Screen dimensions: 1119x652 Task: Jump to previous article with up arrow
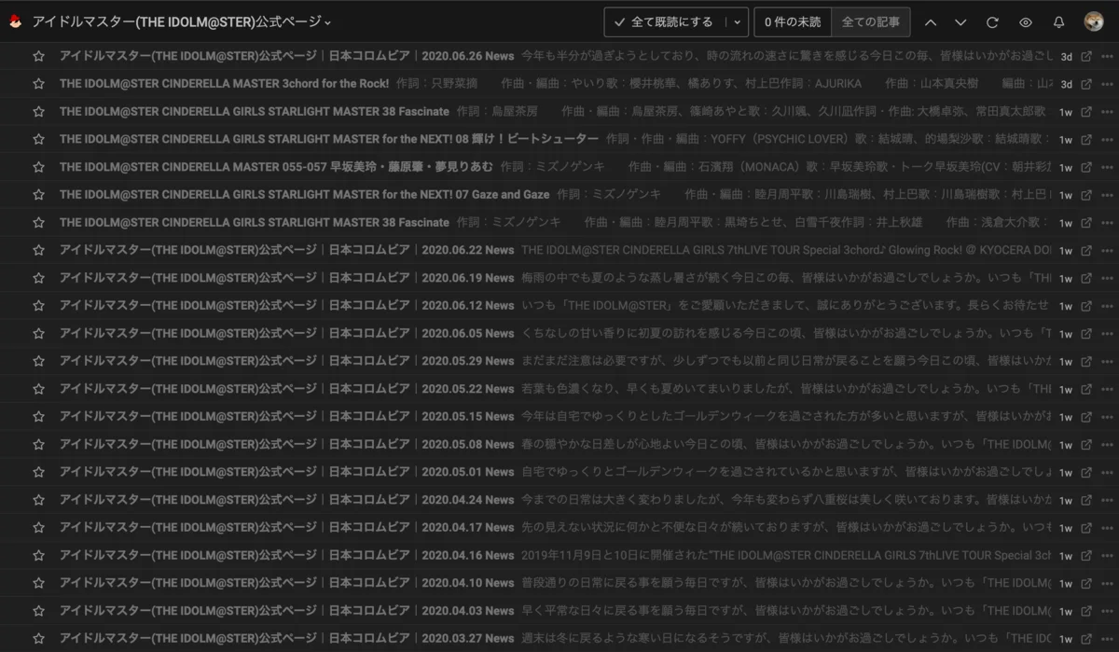(929, 21)
